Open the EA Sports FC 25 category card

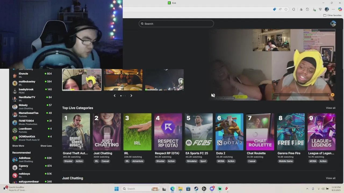point(199,132)
